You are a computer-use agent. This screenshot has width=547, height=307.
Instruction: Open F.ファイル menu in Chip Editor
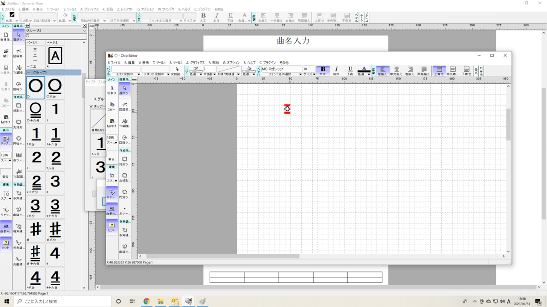[x=114, y=63]
